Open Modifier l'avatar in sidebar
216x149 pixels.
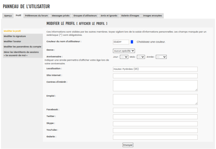point(13,41)
